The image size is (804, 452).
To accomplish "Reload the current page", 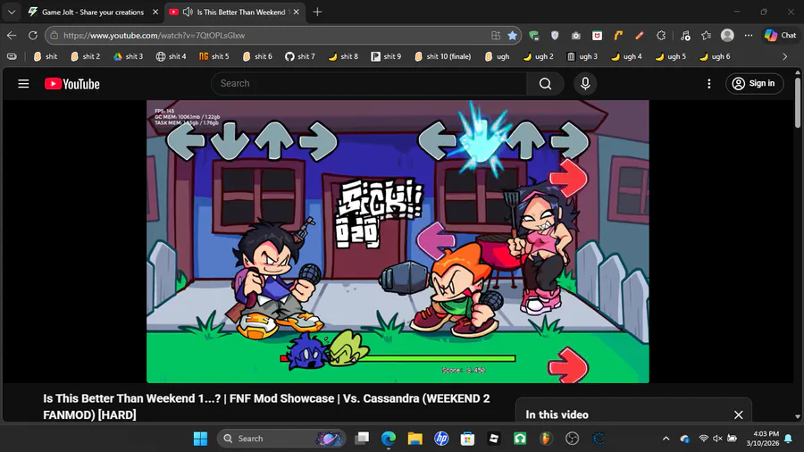I will [x=33, y=36].
